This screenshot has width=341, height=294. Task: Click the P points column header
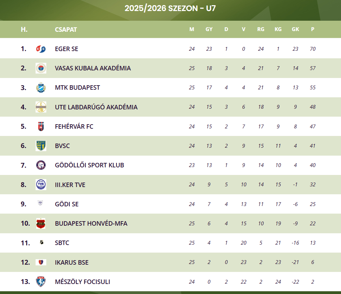point(313,29)
